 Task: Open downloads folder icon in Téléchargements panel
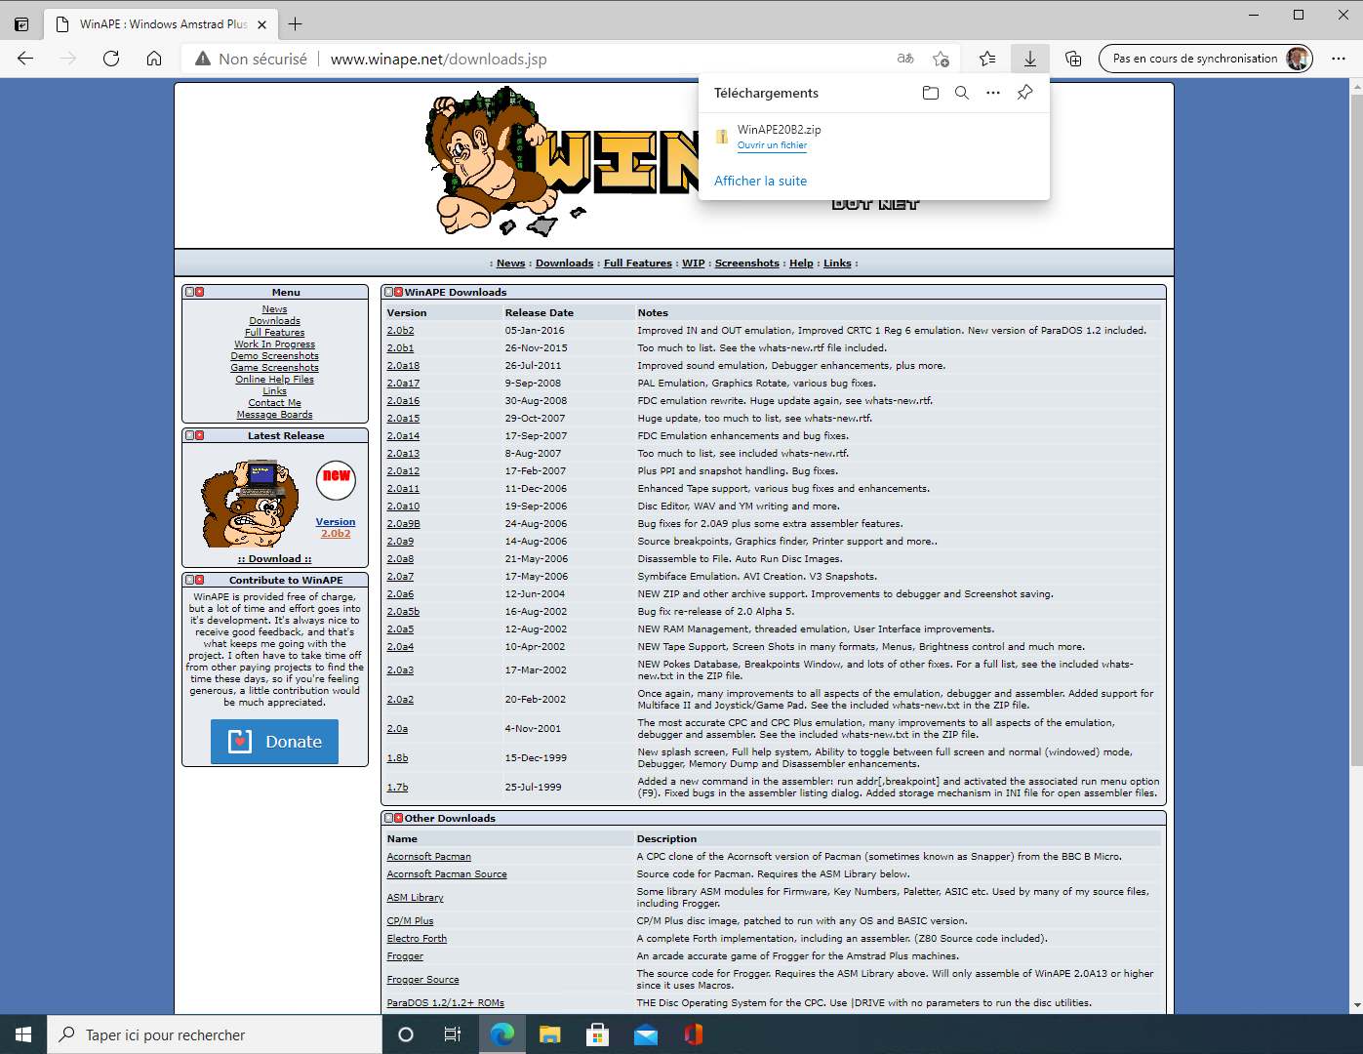click(930, 93)
